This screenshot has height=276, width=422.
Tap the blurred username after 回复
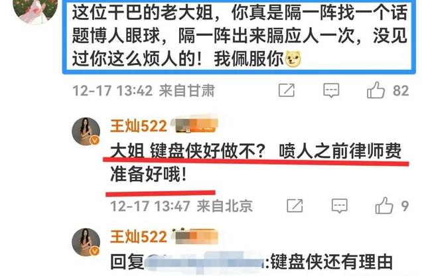(204, 261)
